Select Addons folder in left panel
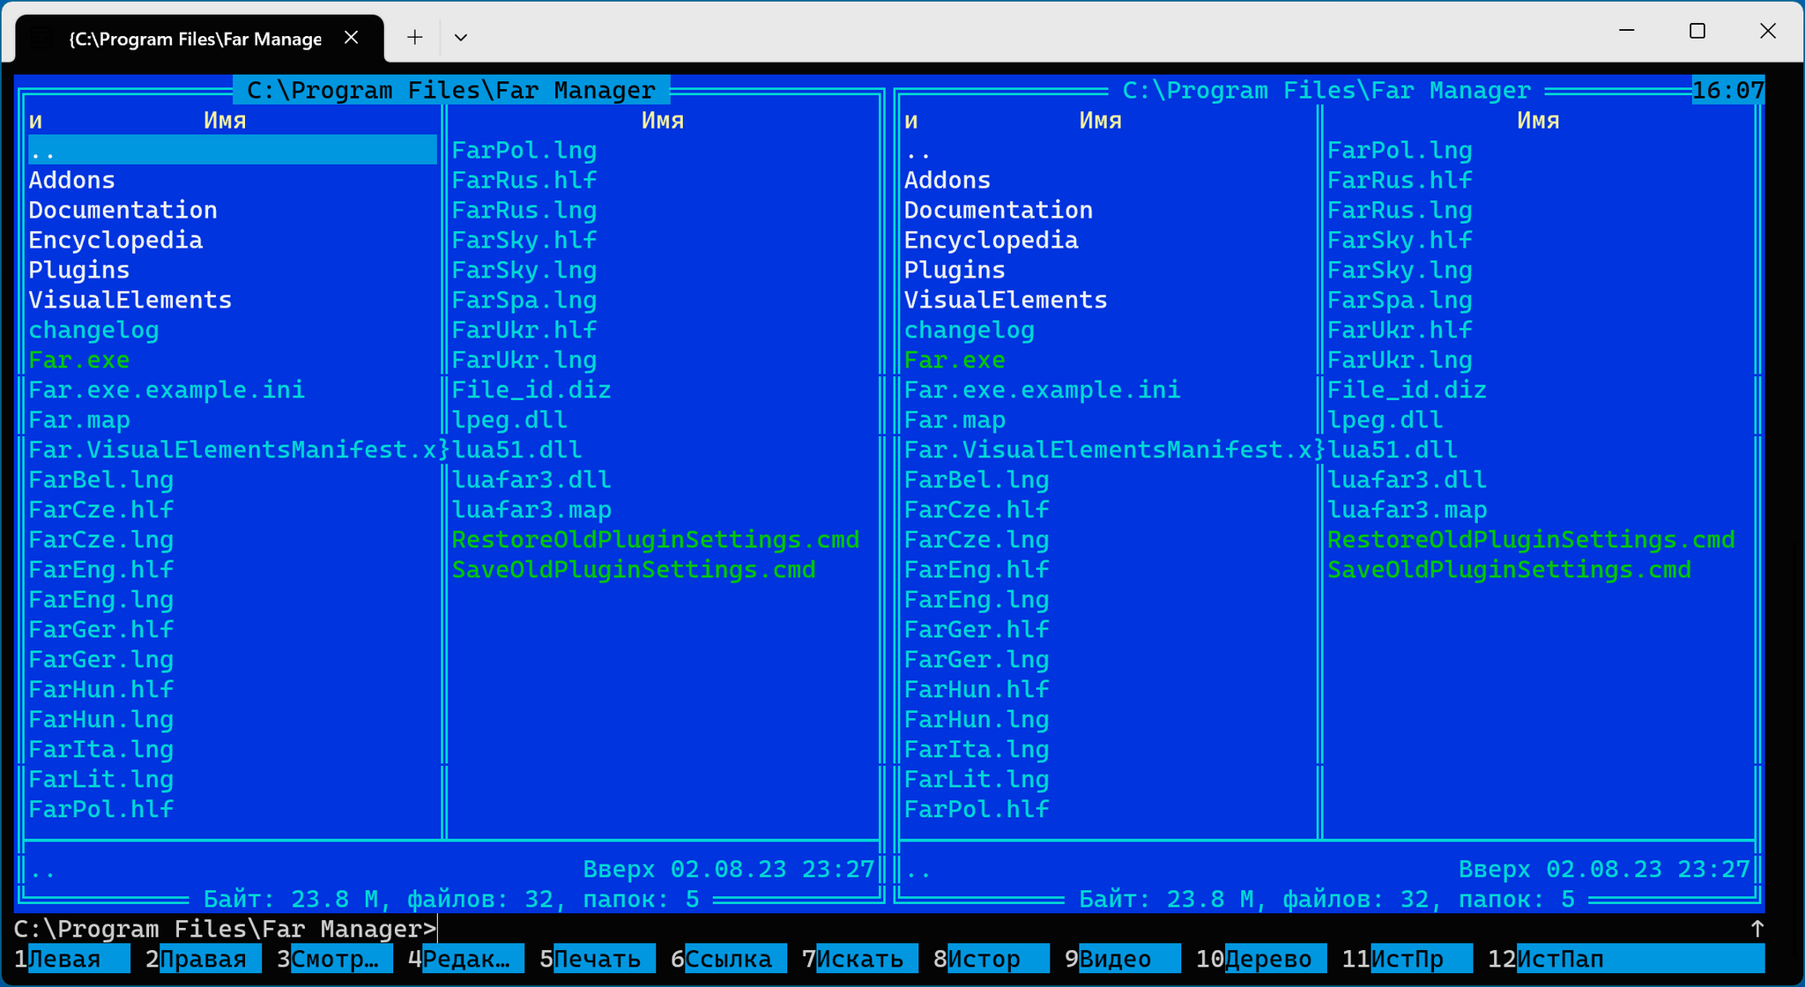This screenshot has height=987, width=1805. [x=72, y=180]
